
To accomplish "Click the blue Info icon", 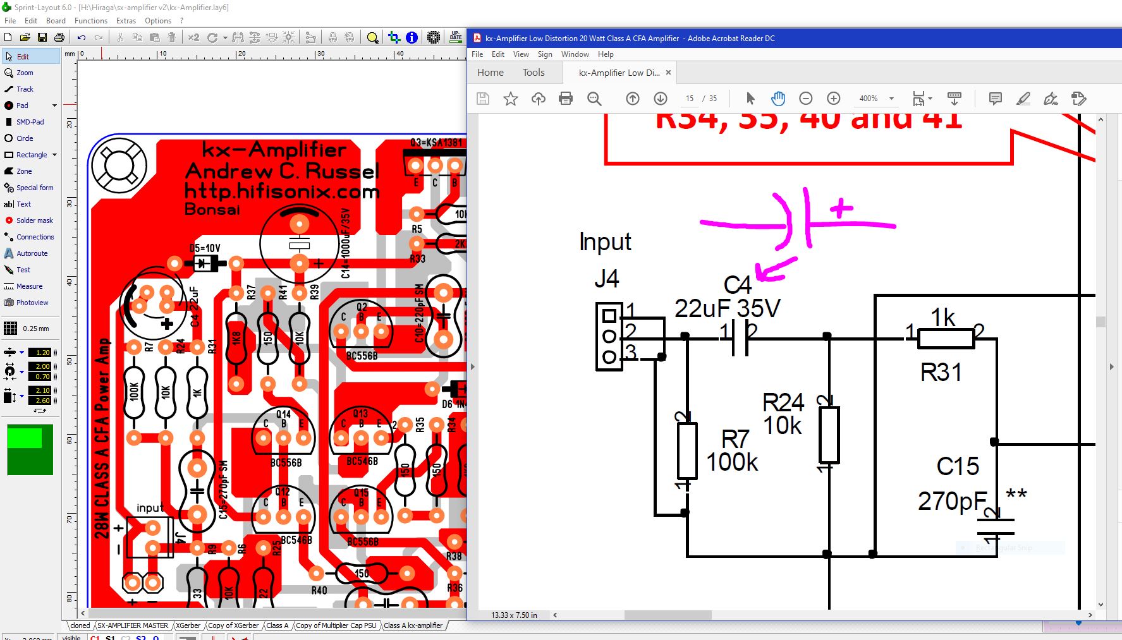I will 412,37.
